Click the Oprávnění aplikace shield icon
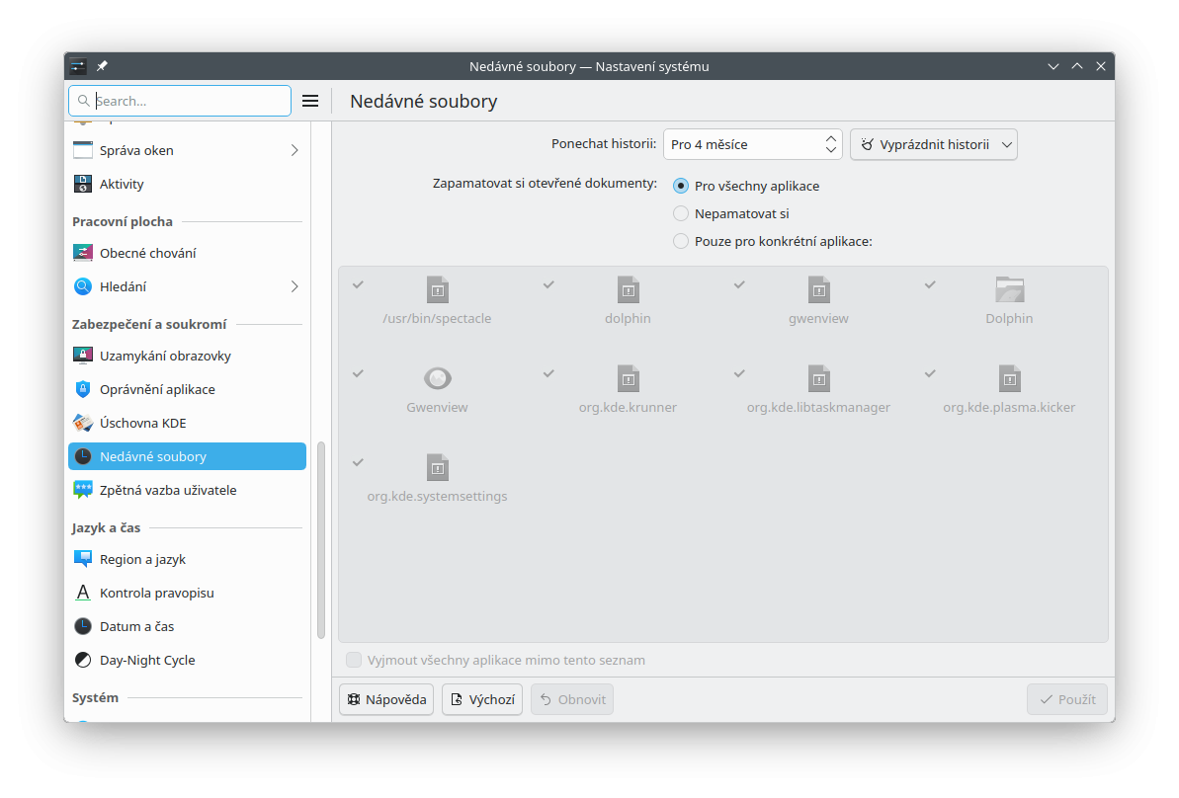This screenshot has height=798, width=1179. point(83,389)
